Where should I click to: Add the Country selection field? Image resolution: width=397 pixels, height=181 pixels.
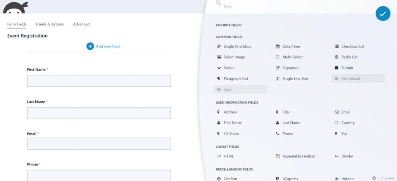click(x=344, y=123)
